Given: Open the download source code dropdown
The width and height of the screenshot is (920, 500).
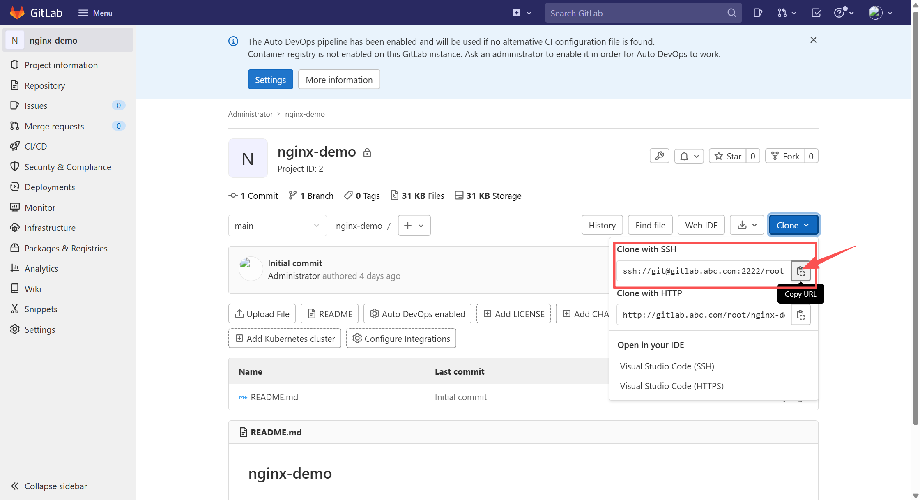Looking at the screenshot, I should click(747, 225).
